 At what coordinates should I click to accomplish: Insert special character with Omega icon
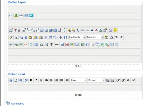[65, 37]
